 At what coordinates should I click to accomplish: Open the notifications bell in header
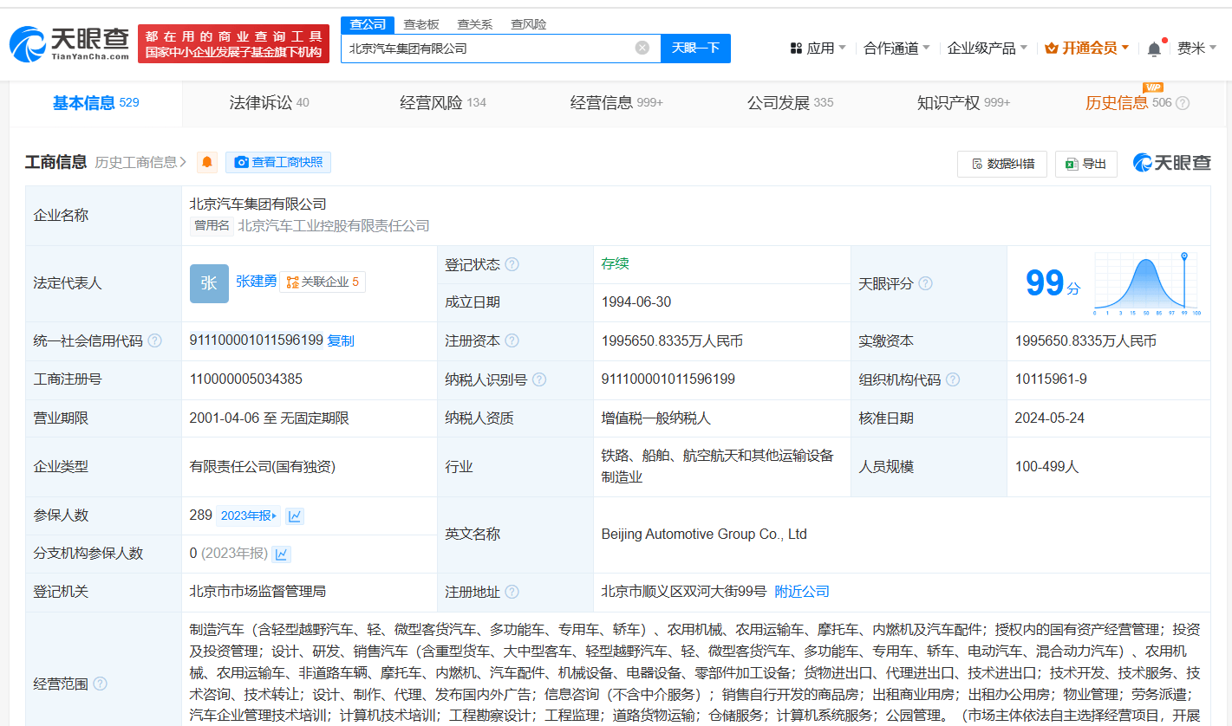click(x=1154, y=49)
